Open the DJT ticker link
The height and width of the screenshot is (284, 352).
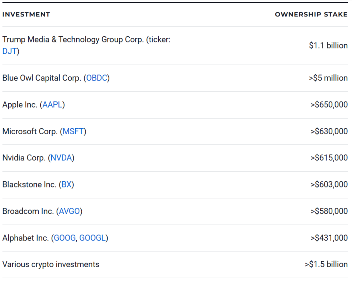tap(9, 51)
